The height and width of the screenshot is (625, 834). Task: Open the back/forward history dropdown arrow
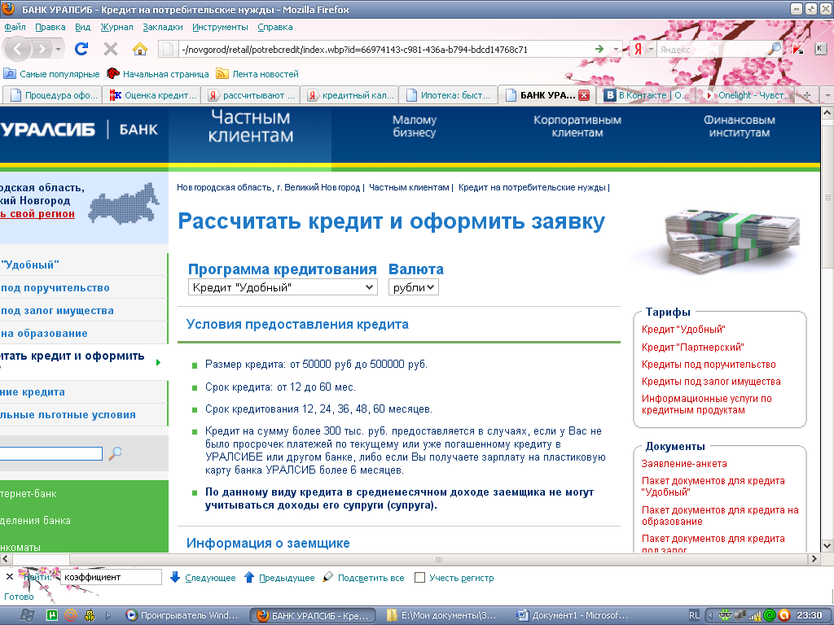click(58, 50)
